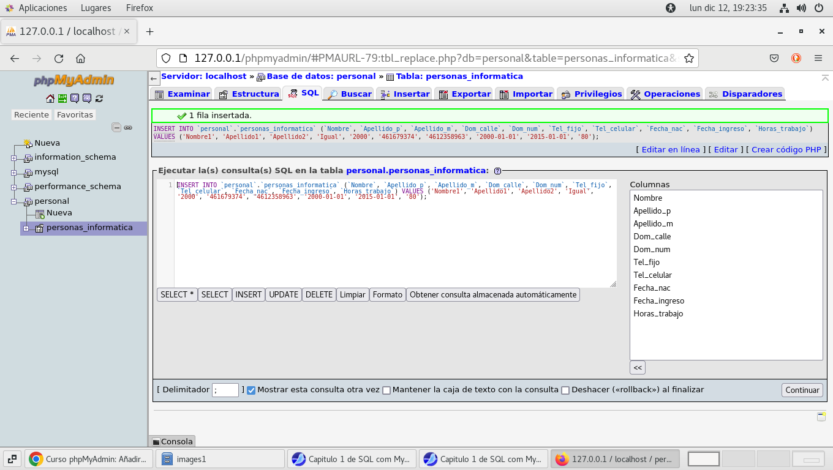
Task: Click the 'Editar en línea' link
Action: [670, 149]
